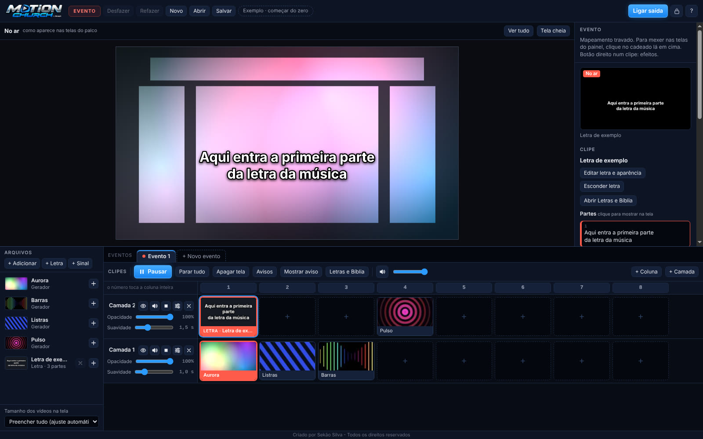Add Letra de exemplo with its plus icon
Viewport: 703px width, 439px height.
tap(94, 363)
